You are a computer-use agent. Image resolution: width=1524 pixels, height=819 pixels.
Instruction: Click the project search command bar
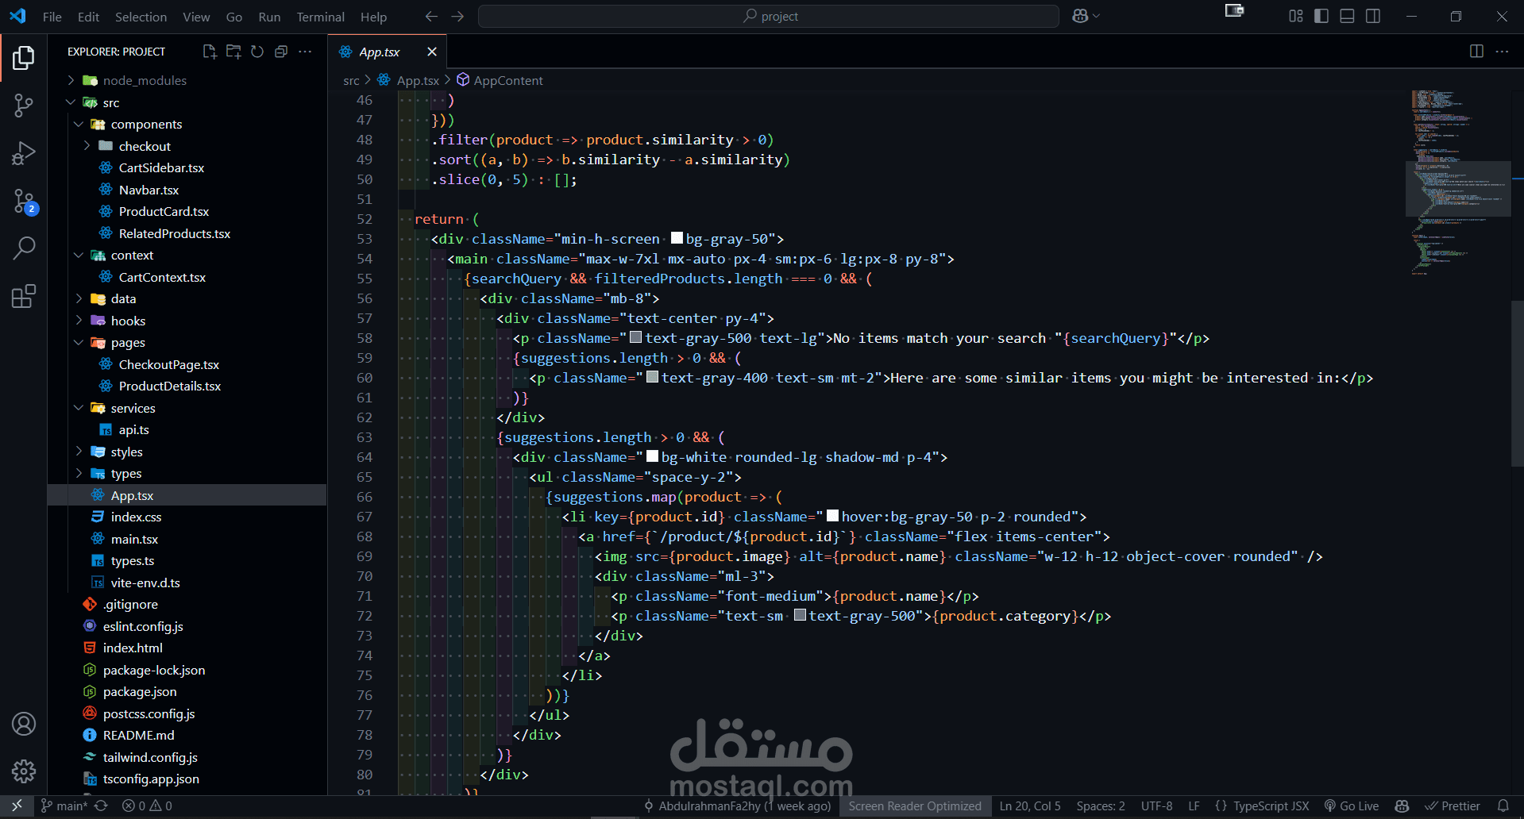[x=769, y=17]
